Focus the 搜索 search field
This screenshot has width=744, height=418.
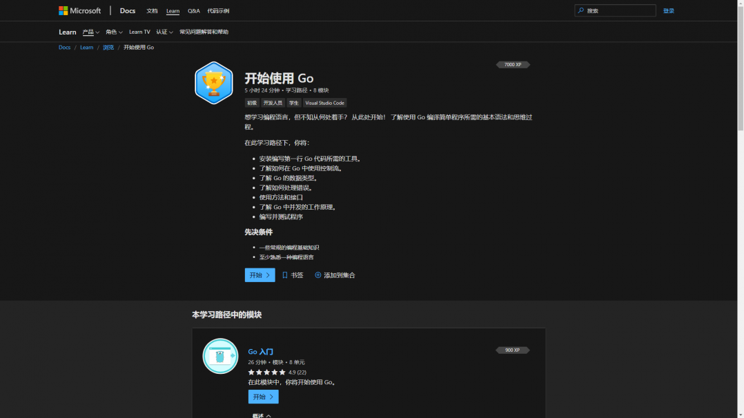[615, 10]
